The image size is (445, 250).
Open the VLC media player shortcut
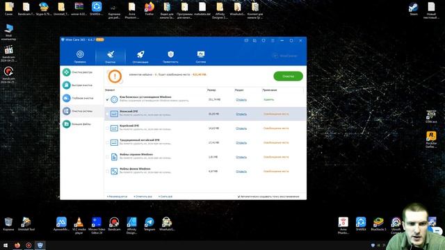(x=79, y=225)
